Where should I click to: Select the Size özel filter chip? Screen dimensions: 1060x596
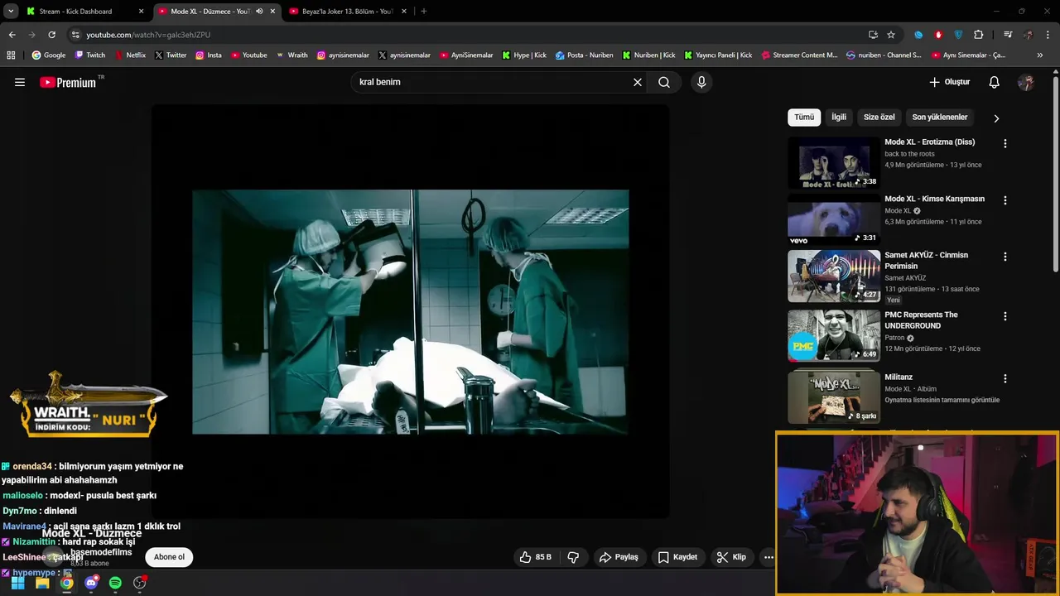click(879, 118)
